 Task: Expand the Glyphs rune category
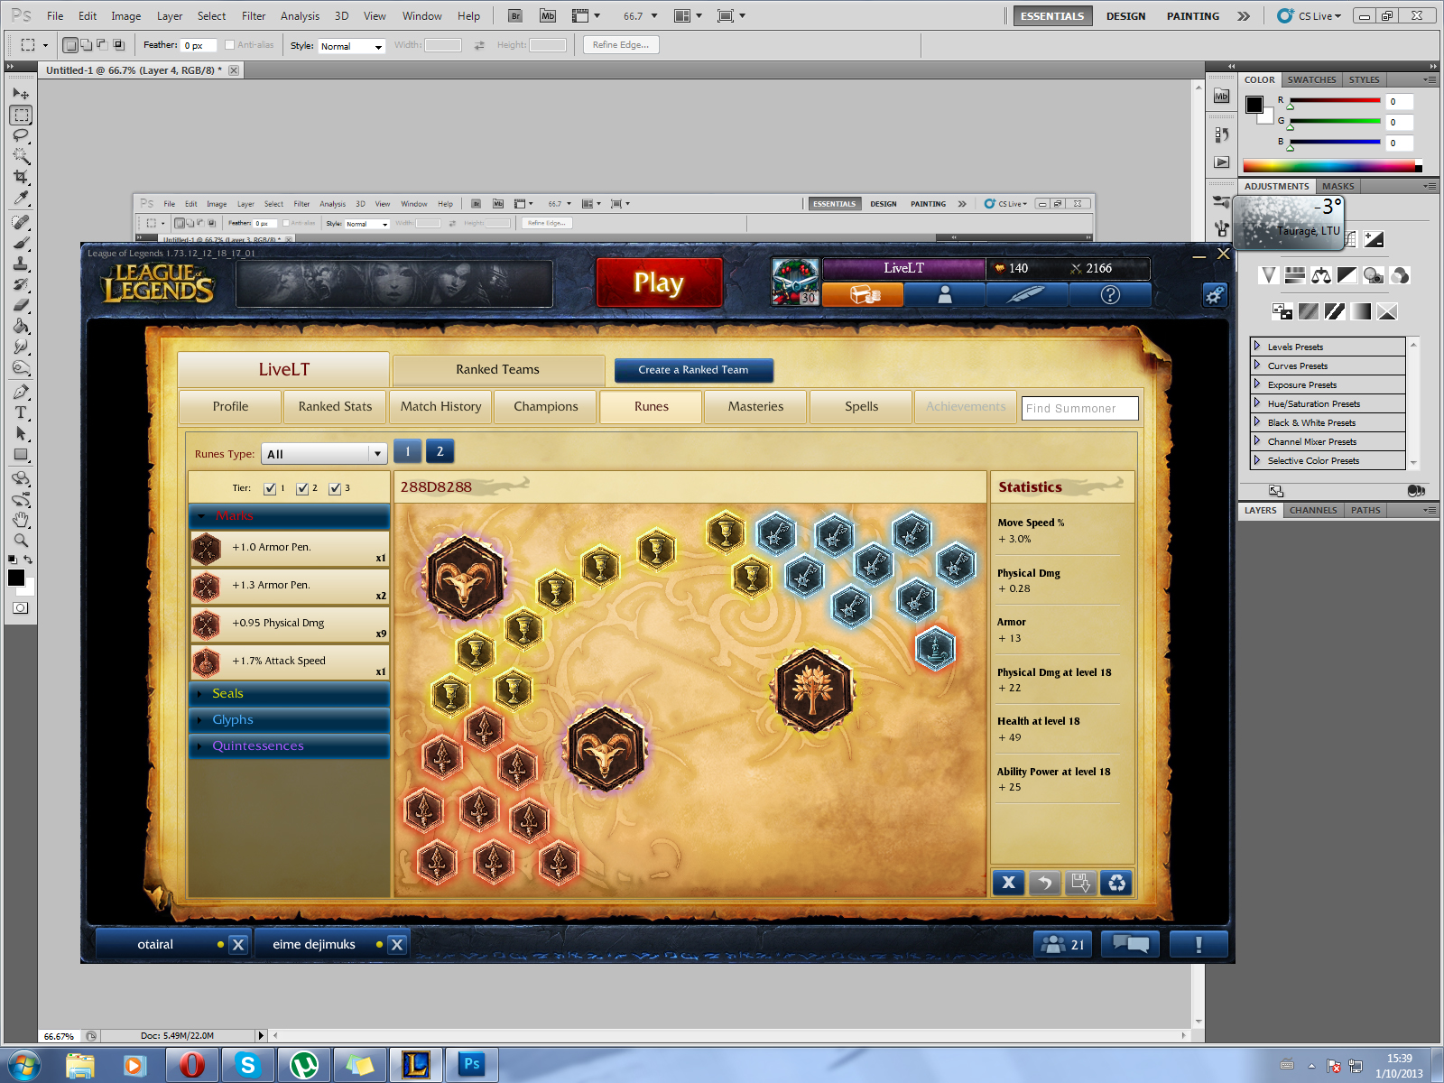point(289,719)
